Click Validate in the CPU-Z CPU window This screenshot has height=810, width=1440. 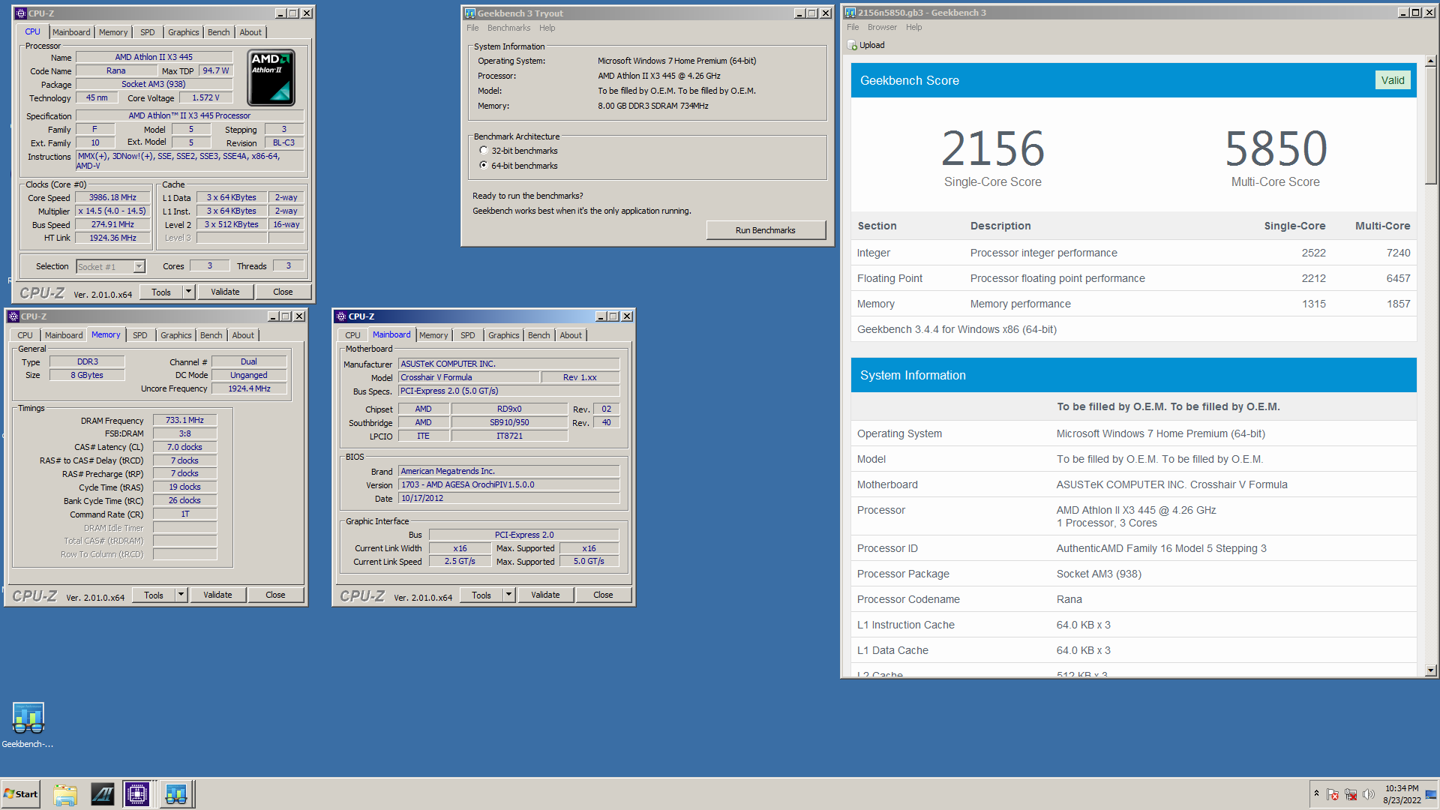tap(225, 292)
